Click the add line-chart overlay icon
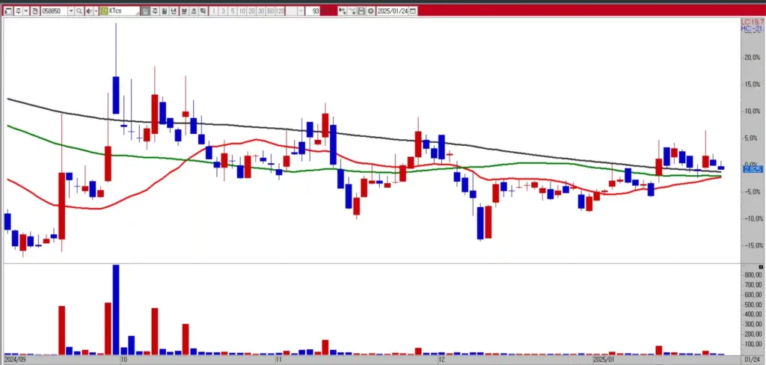This screenshot has width=766, height=365. tap(352, 11)
